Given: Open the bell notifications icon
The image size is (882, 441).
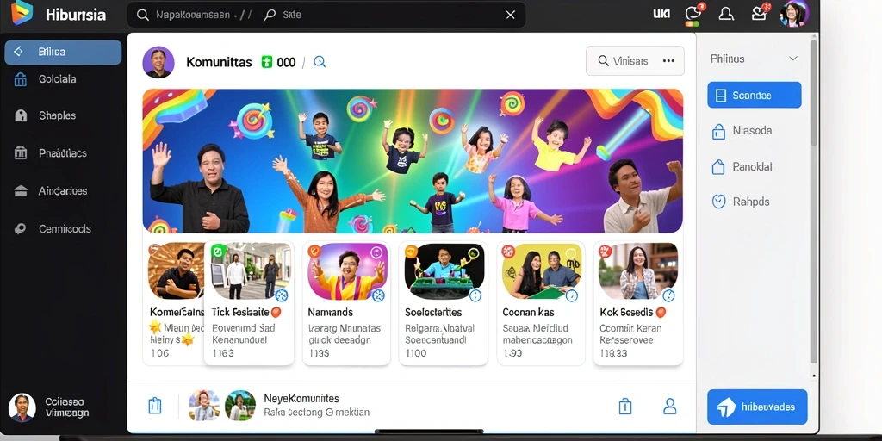Looking at the screenshot, I should pyautogui.click(x=726, y=15).
